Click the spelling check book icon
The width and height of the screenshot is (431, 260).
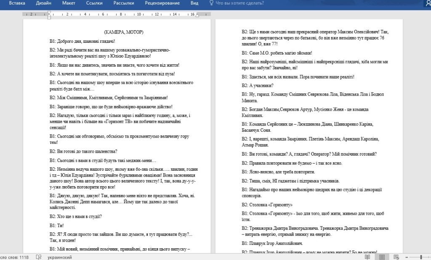click(x=39, y=257)
